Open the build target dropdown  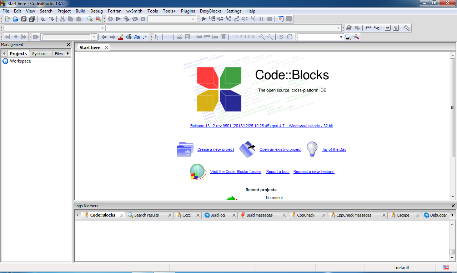pyautogui.click(x=172, y=19)
